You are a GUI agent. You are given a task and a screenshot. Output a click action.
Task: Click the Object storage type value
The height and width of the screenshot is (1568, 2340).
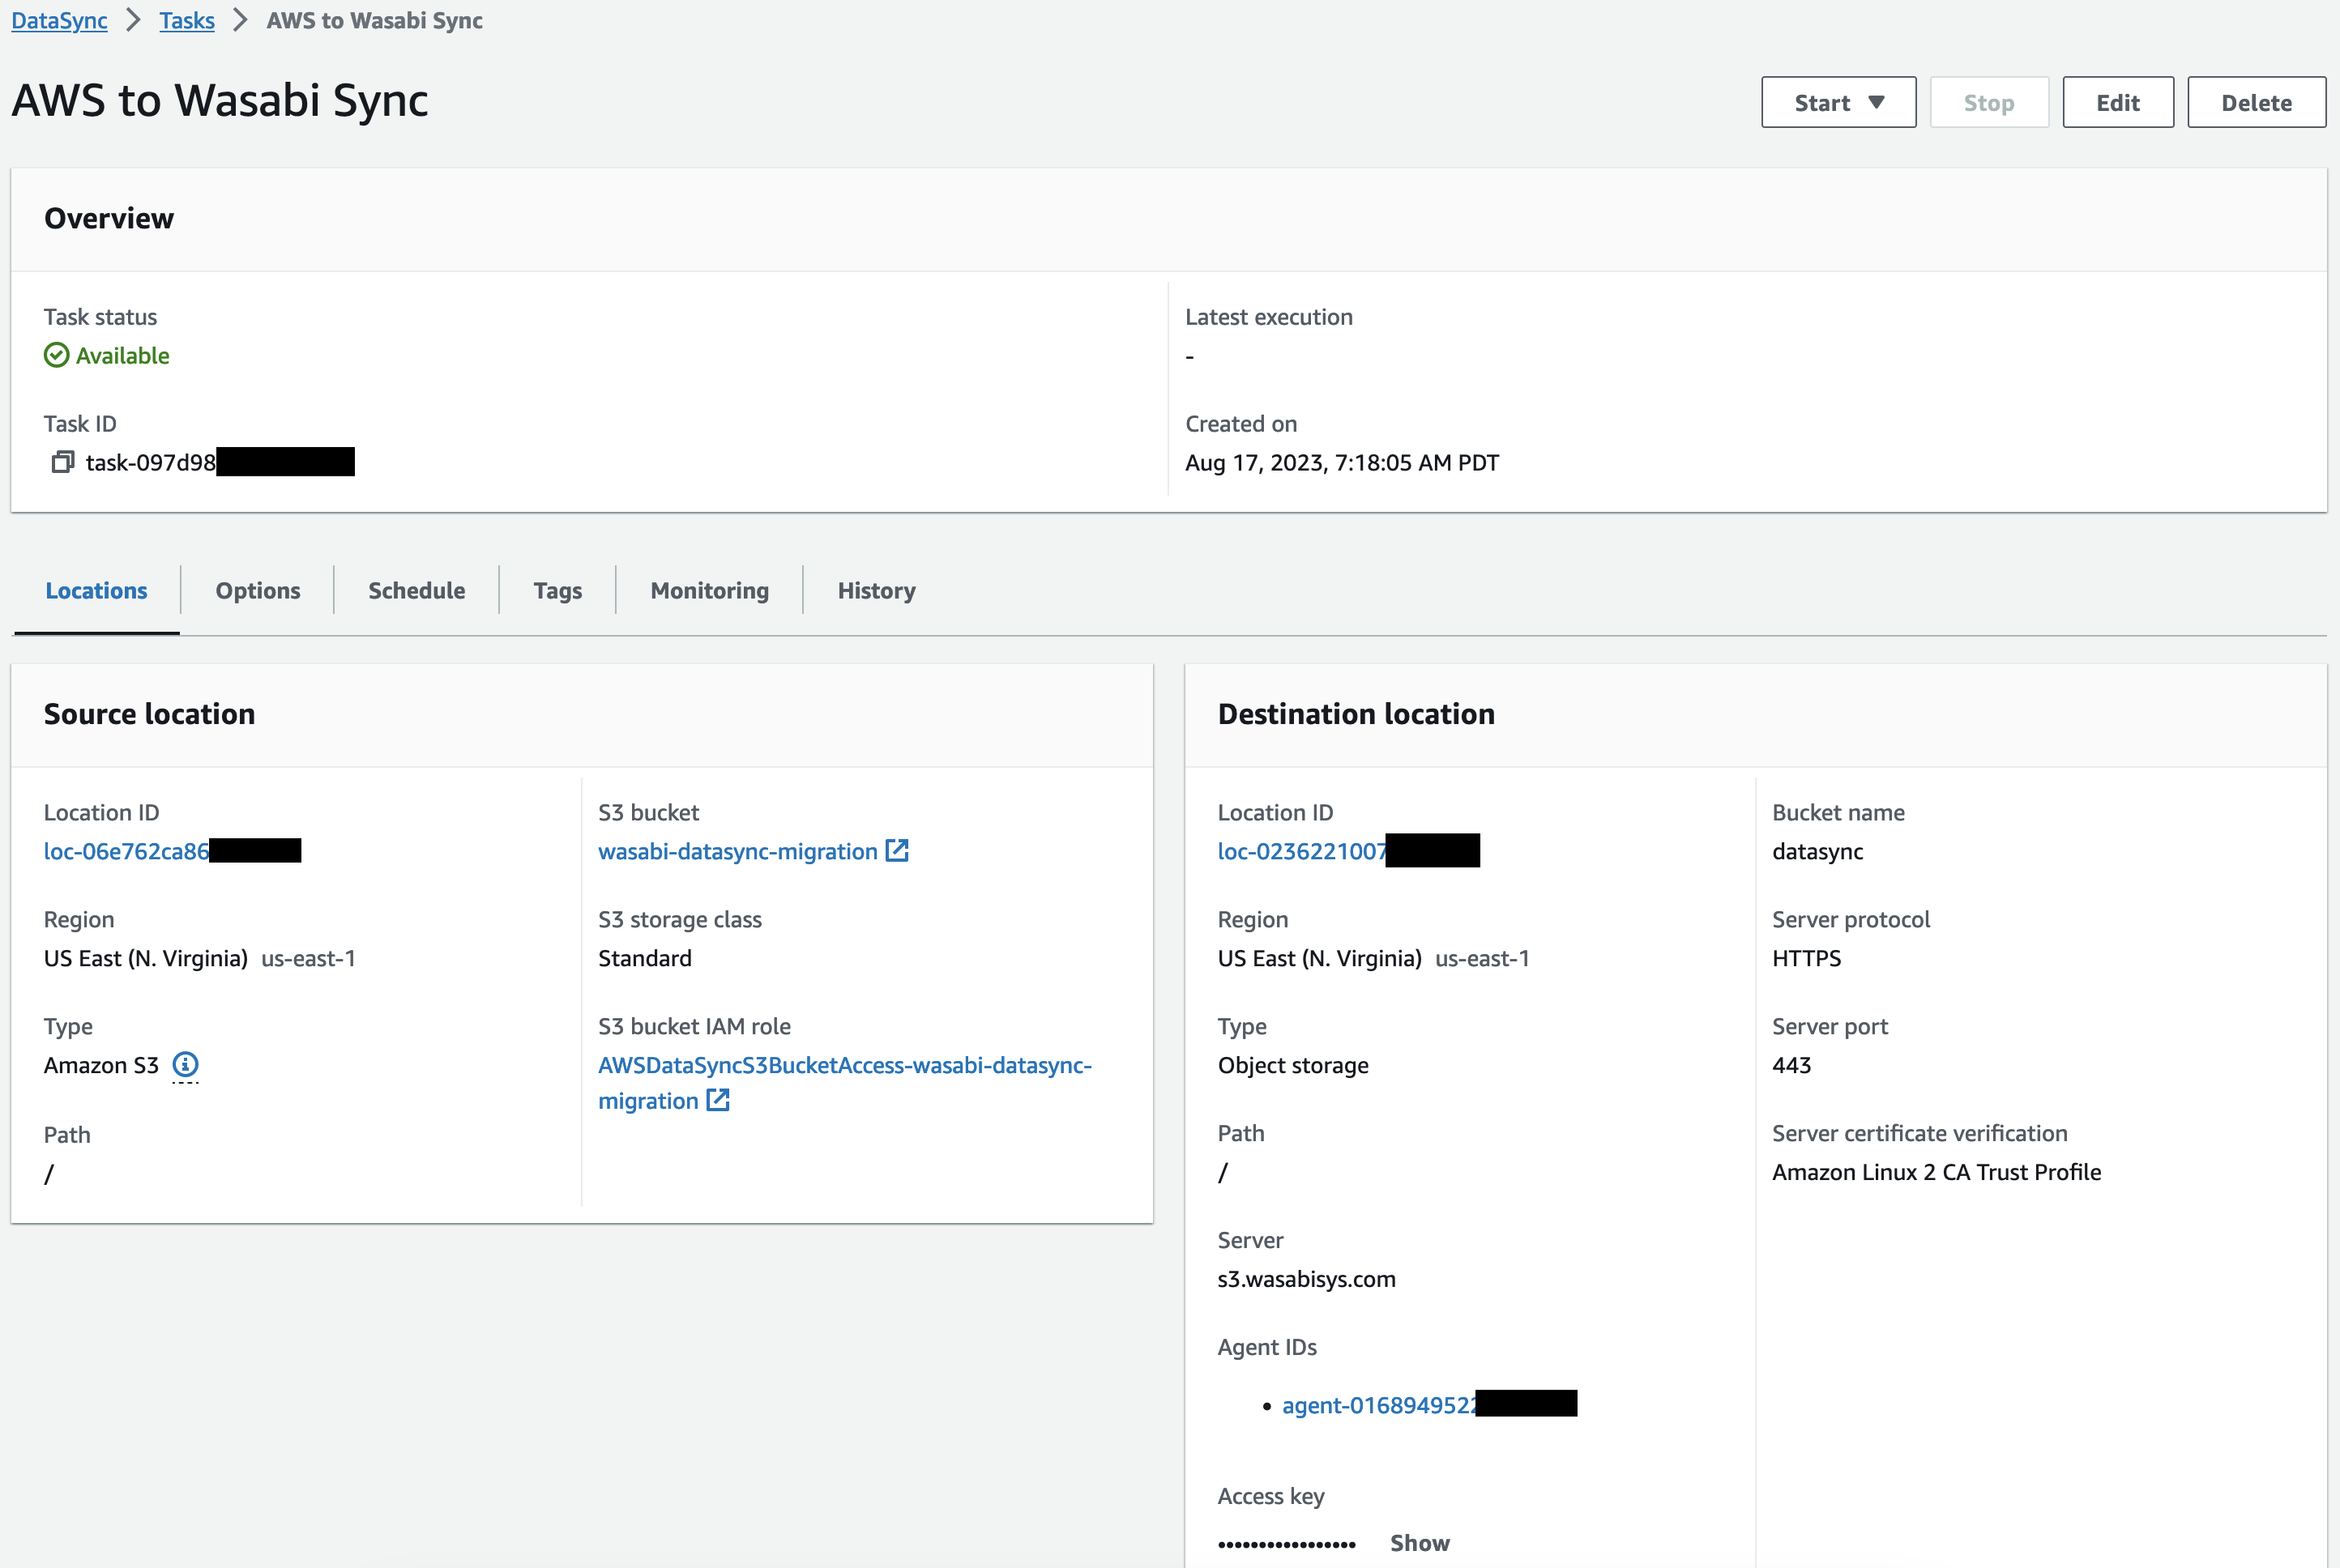(x=1292, y=1065)
